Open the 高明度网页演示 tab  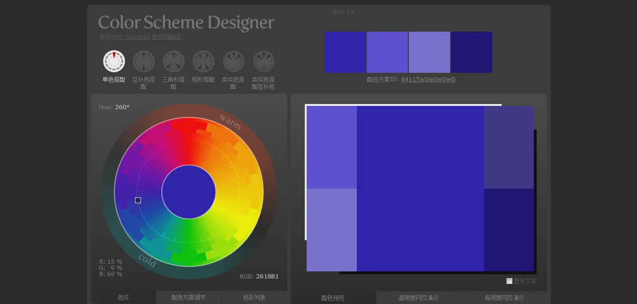click(x=418, y=298)
